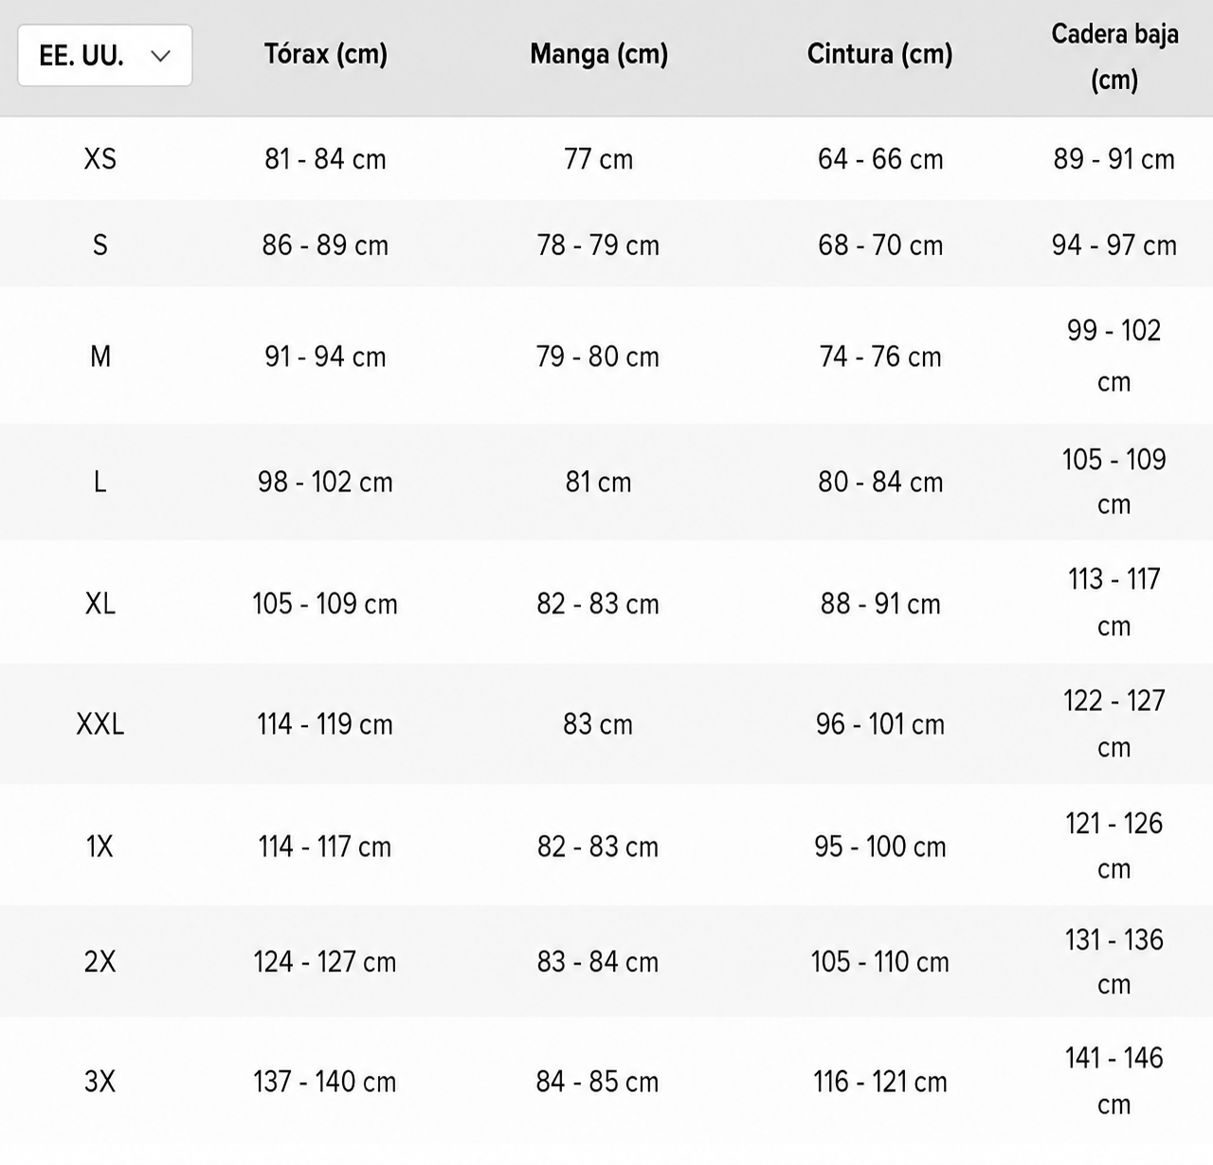
Task: Click the XXL size row label
Action: (100, 724)
